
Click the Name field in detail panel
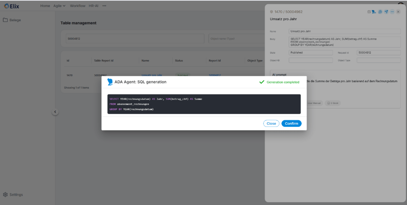click(345, 31)
